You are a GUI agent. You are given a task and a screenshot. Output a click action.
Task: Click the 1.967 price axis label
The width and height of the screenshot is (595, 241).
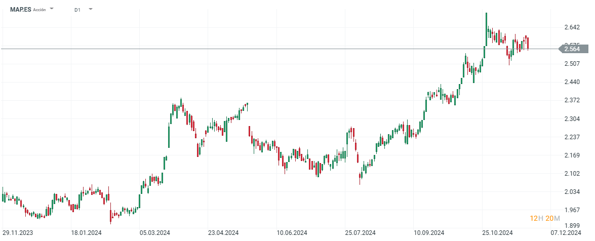point(572,210)
